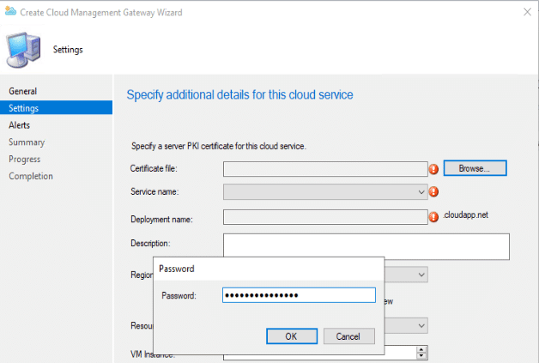Select the Completion step in sidebar
The width and height of the screenshot is (539, 363).
(x=31, y=176)
